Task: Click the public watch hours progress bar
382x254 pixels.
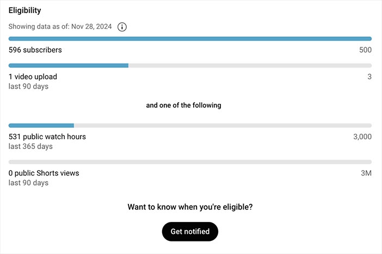Action: coord(190,126)
